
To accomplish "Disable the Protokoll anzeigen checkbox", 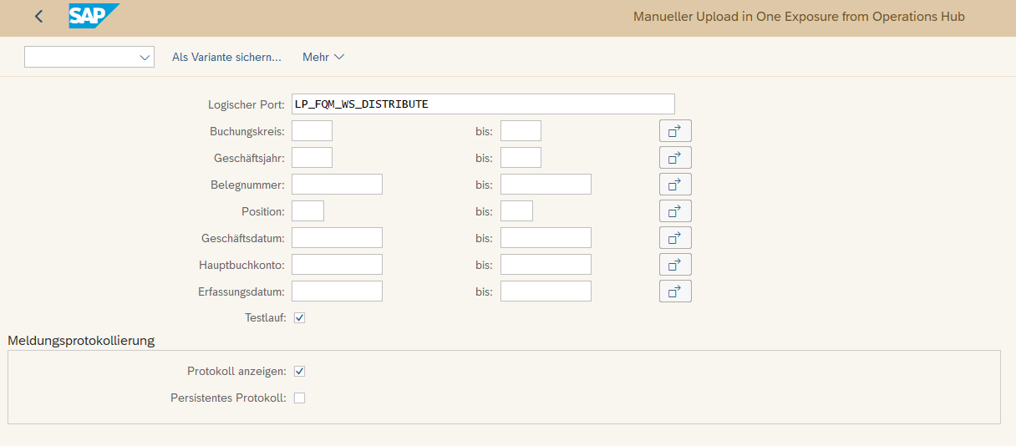I will tap(300, 372).
